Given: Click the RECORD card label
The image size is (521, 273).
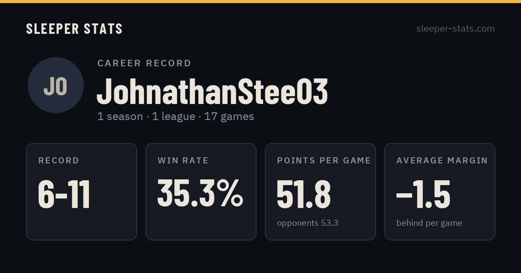Looking at the screenshot, I should coord(59,161).
